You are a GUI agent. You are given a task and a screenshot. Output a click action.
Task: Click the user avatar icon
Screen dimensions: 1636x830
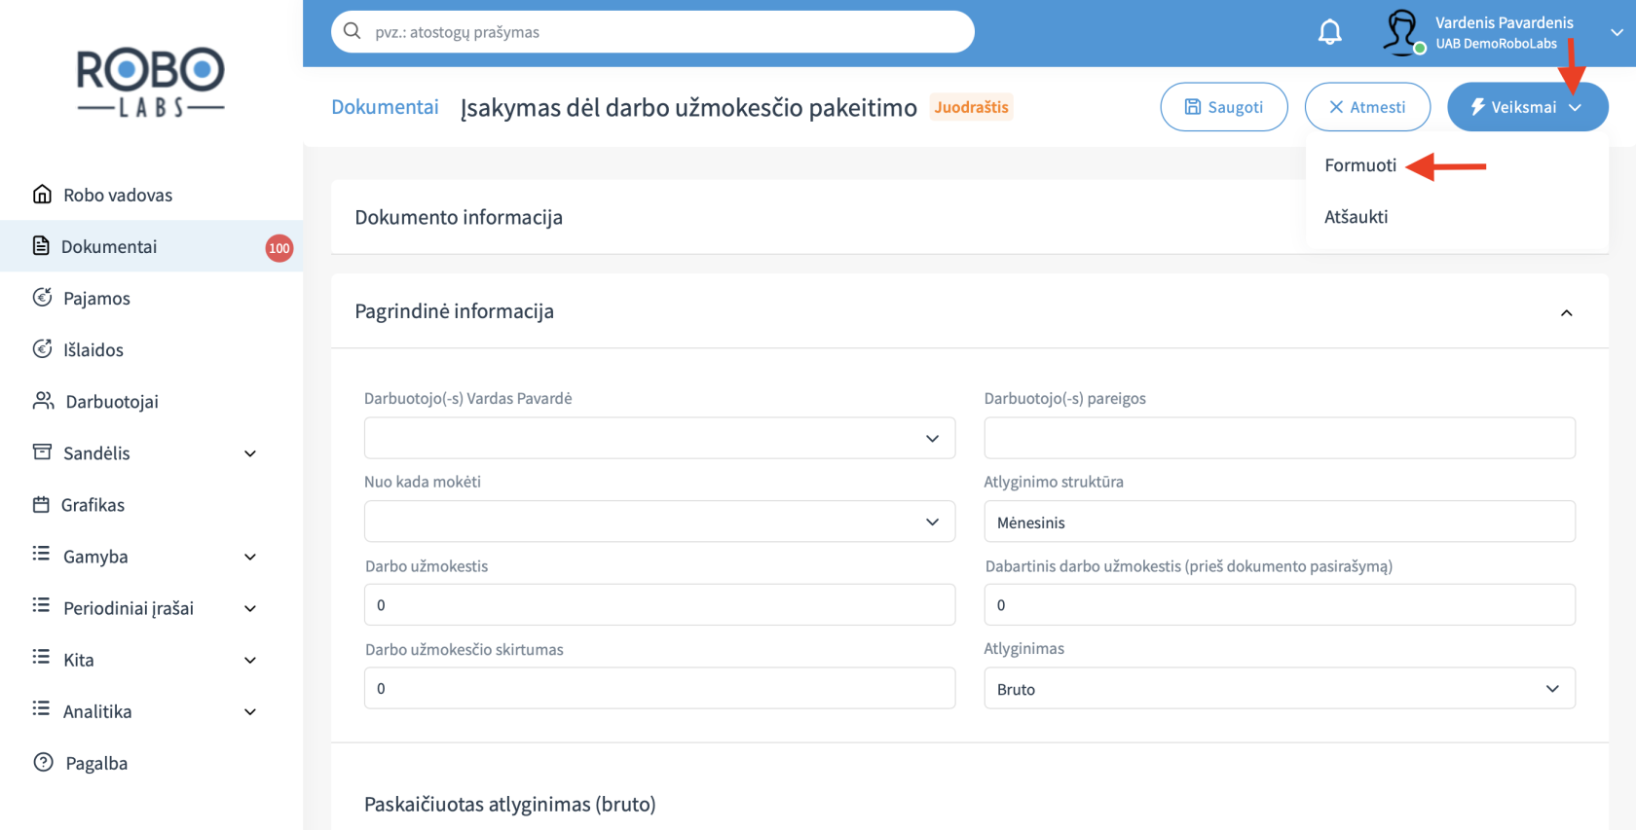(1401, 32)
